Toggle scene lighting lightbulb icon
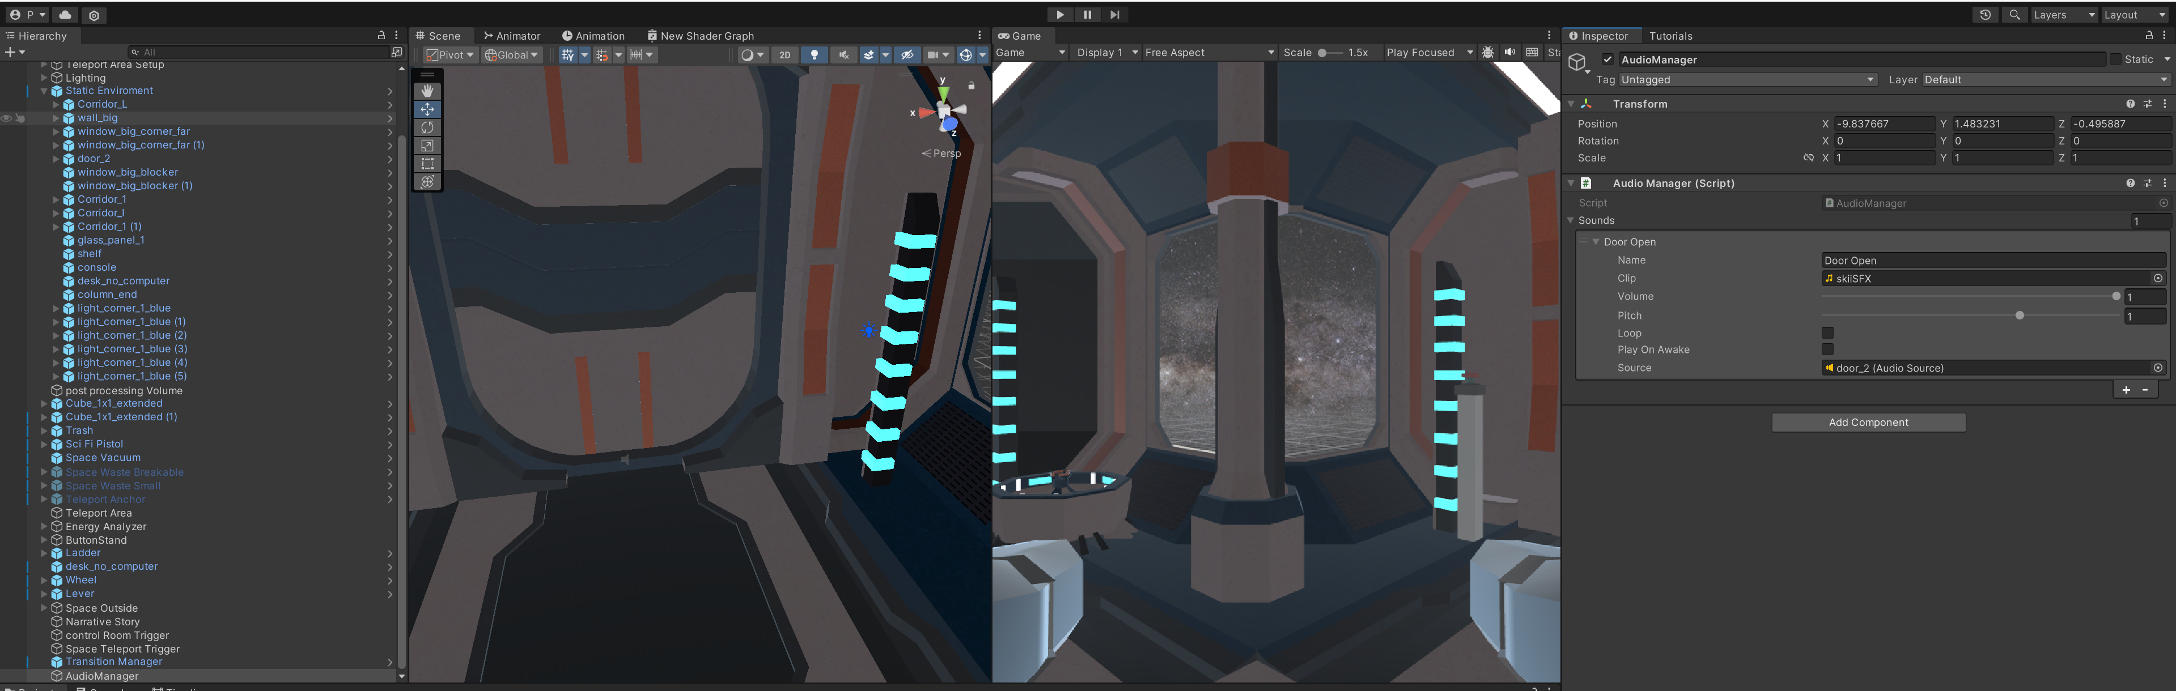Image resolution: width=2176 pixels, height=691 pixels. pos(813,55)
